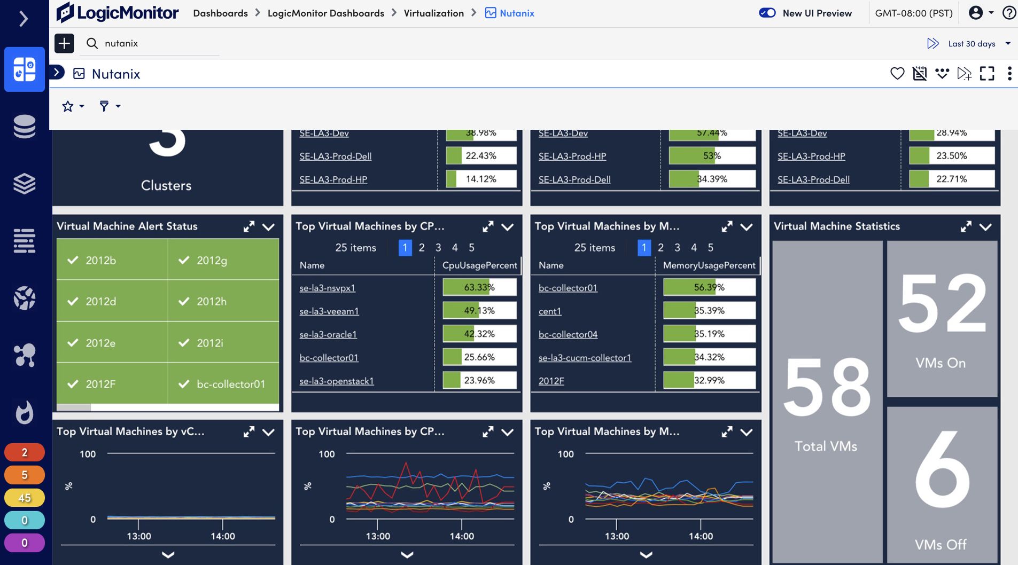This screenshot has width=1018, height=565.
Task: Toggle the New UI Preview switch off
Action: point(768,13)
